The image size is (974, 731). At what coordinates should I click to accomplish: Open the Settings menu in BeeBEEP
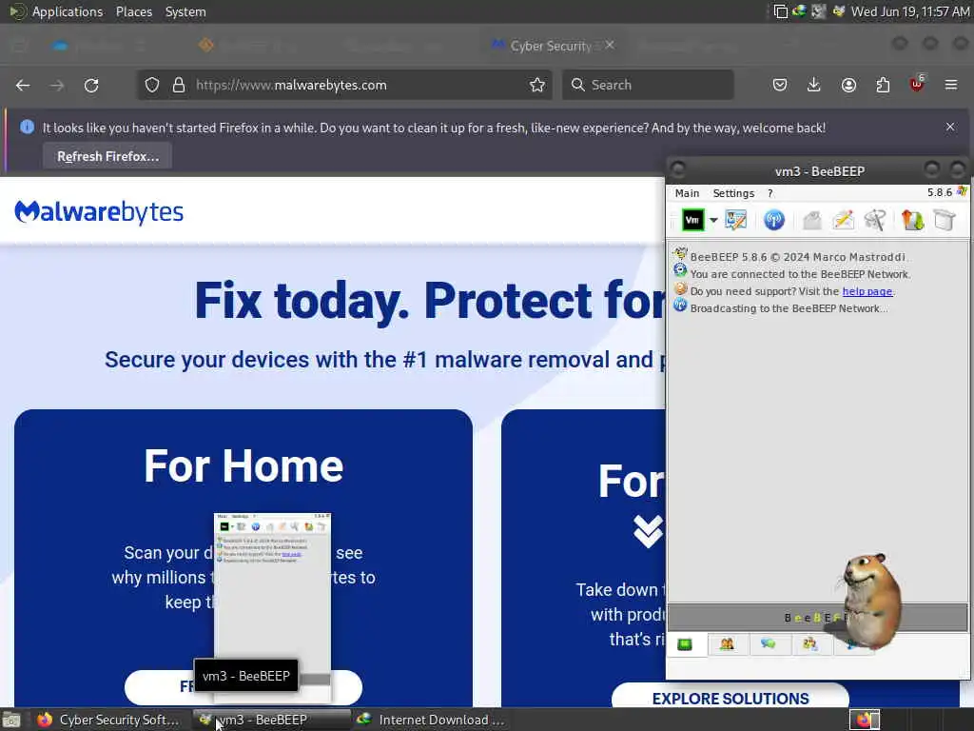tap(733, 193)
